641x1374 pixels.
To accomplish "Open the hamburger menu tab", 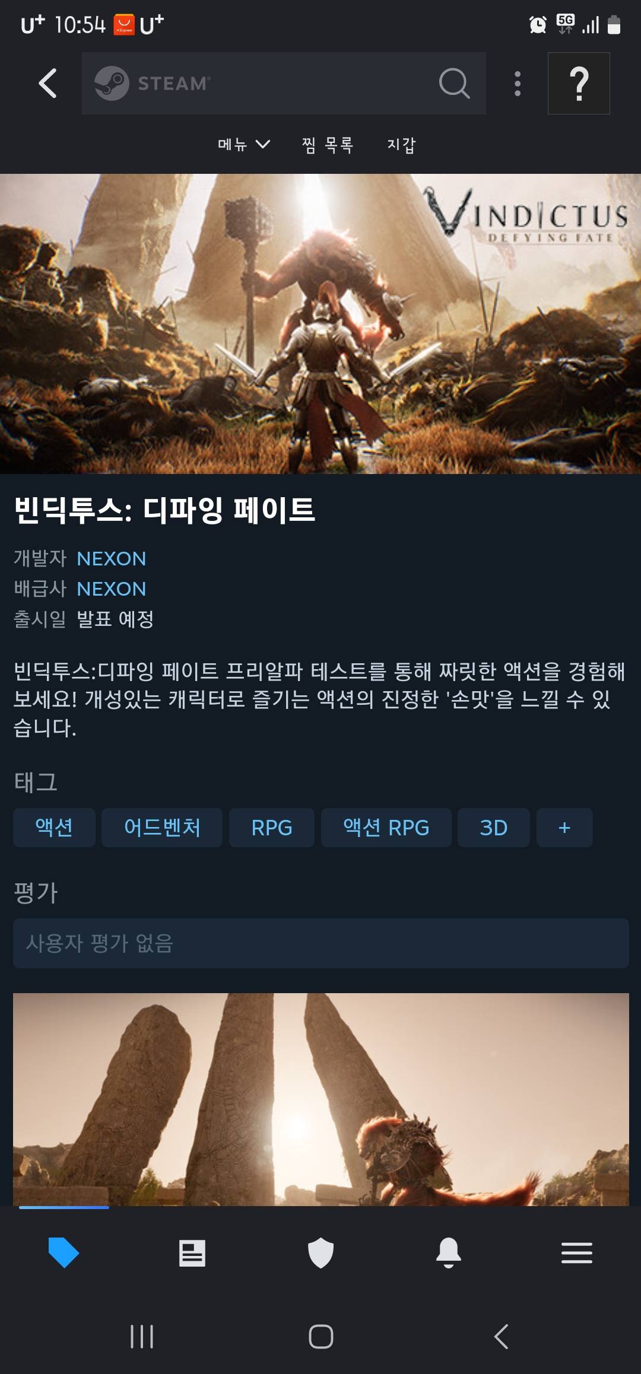I will click(577, 1253).
